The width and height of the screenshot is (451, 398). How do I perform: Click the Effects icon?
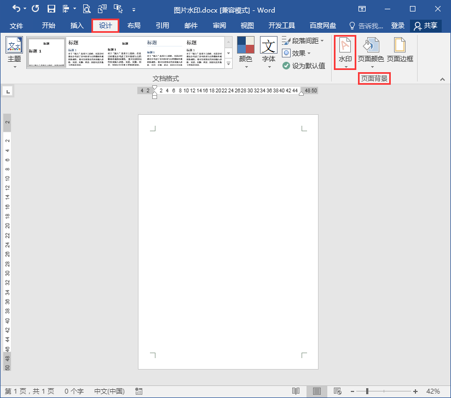[286, 53]
